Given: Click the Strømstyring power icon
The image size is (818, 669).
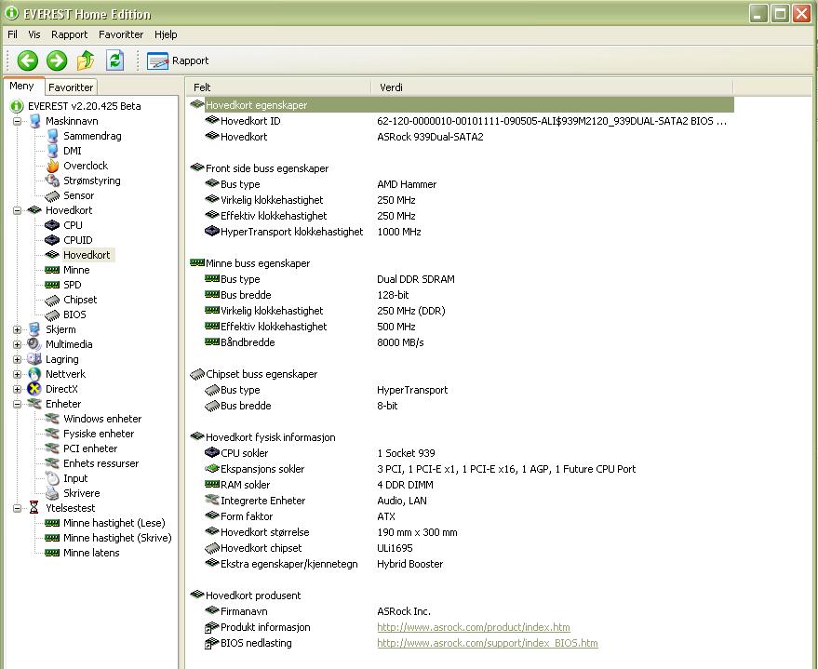Looking at the screenshot, I should (x=52, y=181).
